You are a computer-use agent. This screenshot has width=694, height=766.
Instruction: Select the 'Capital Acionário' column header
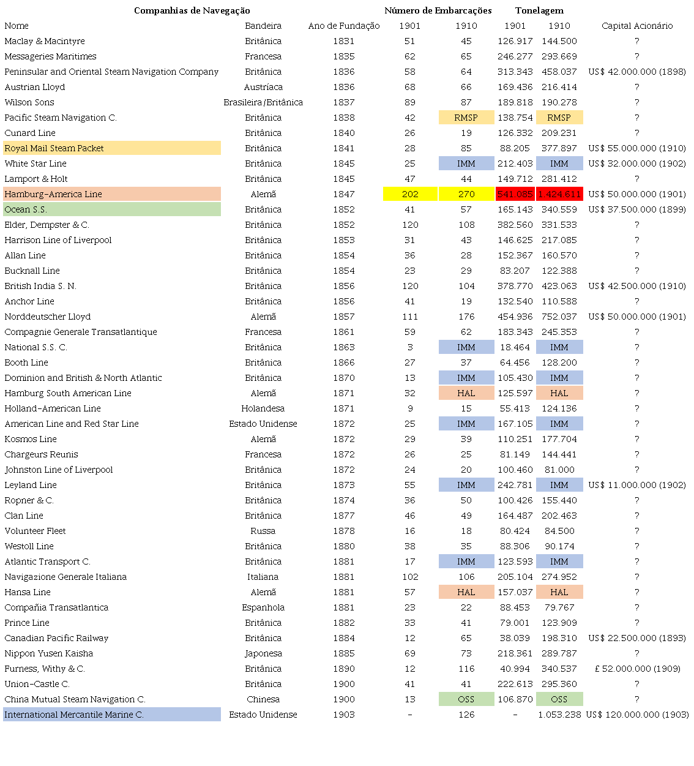coord(636,26)
